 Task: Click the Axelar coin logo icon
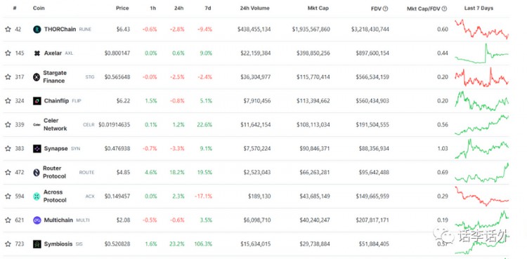[x=37, y=53]
